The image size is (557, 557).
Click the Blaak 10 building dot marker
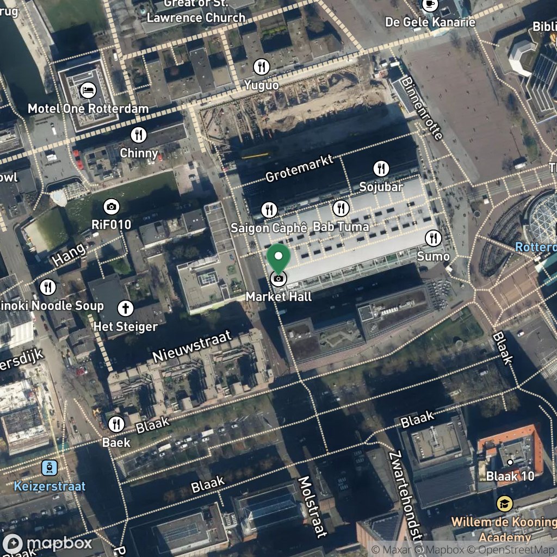pos(510,462)
